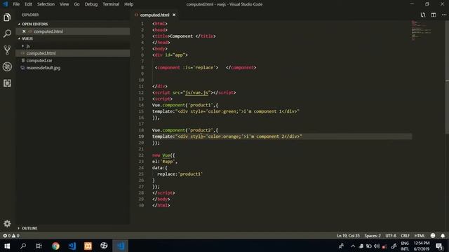Click the errors and warnings status indicator
Image resolution: width=449 pixels, height=252 pixels.
[11, 236]
